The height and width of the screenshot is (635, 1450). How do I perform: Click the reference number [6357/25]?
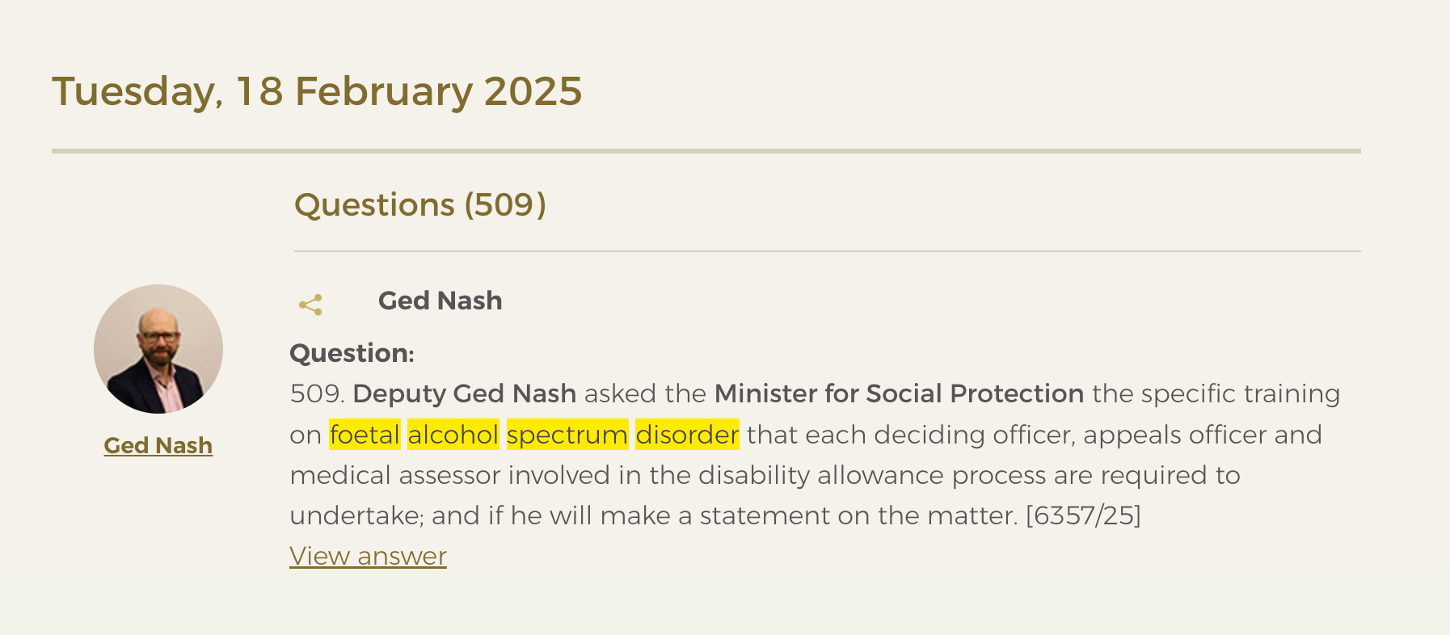coord(1083,515)
